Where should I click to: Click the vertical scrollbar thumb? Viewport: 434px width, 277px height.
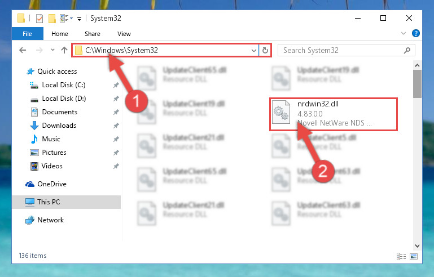pos(417,84)
